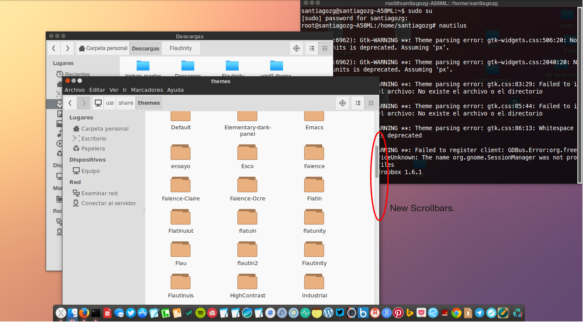Click the location target icon in themes window
The width and height of the screenshot is (586, 331).
pos(343,103)
